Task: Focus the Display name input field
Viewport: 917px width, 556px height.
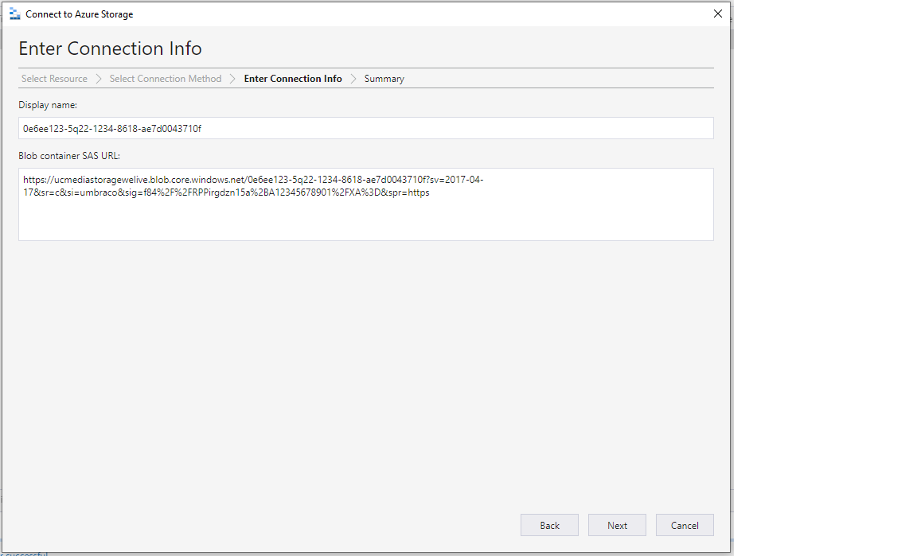Action: [365, 128]
